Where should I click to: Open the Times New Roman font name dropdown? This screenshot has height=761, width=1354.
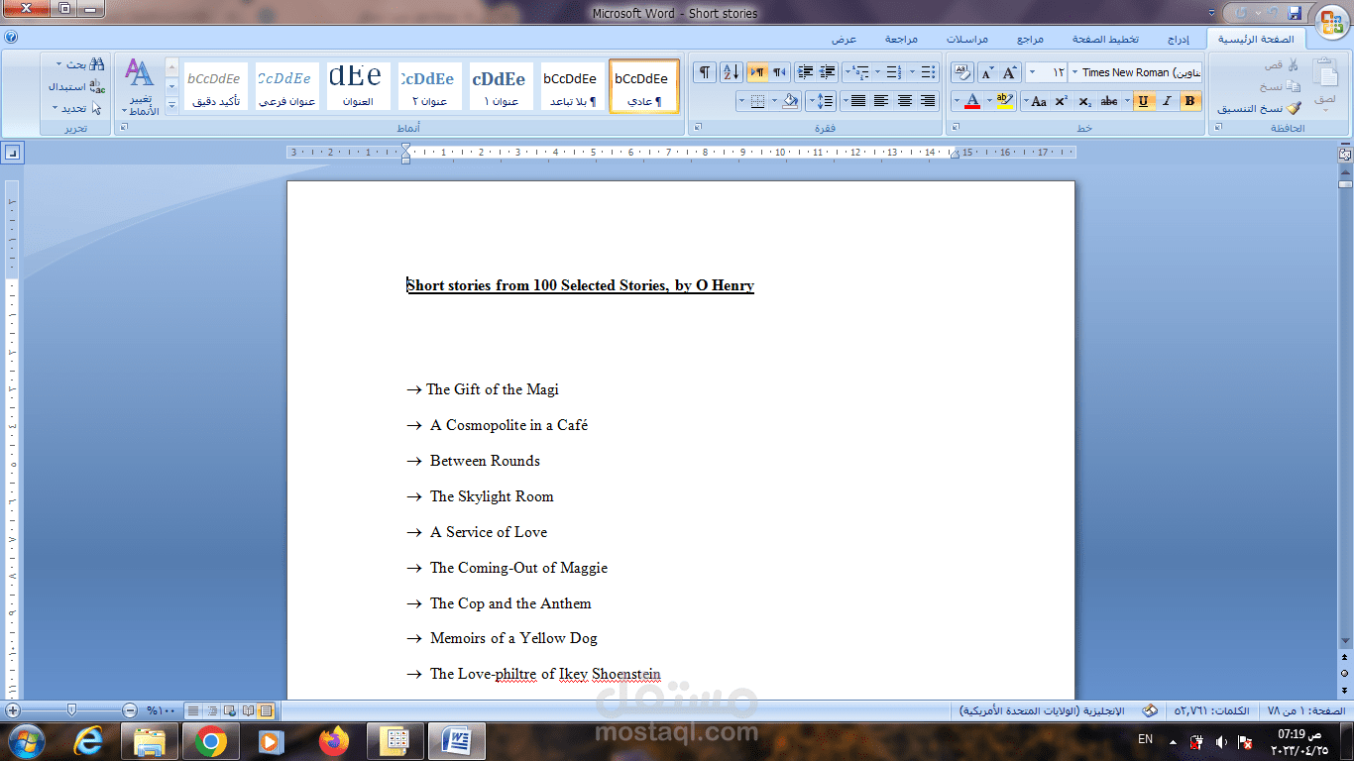click(x=1074, y=72)
